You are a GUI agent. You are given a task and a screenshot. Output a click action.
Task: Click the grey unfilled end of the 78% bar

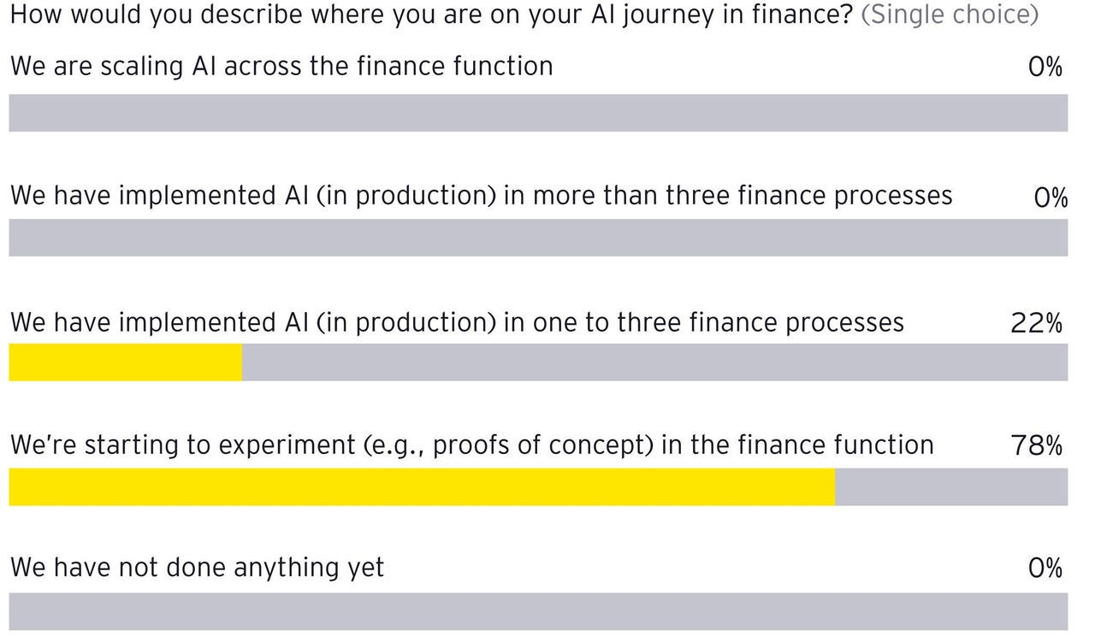point(951,486)
